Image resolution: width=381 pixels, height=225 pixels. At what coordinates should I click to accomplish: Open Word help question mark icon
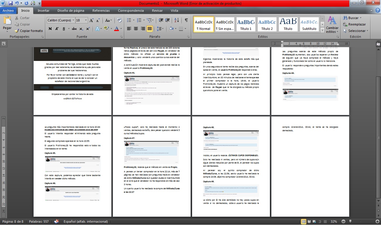tap(378, 11)
